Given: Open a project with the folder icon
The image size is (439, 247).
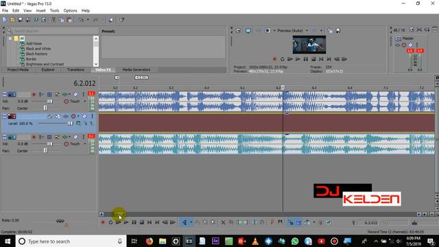Looking at the screenshot, I should tap(12, 20).
